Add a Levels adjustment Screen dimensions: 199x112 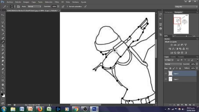pyautogui.click(x=175, y=45)
